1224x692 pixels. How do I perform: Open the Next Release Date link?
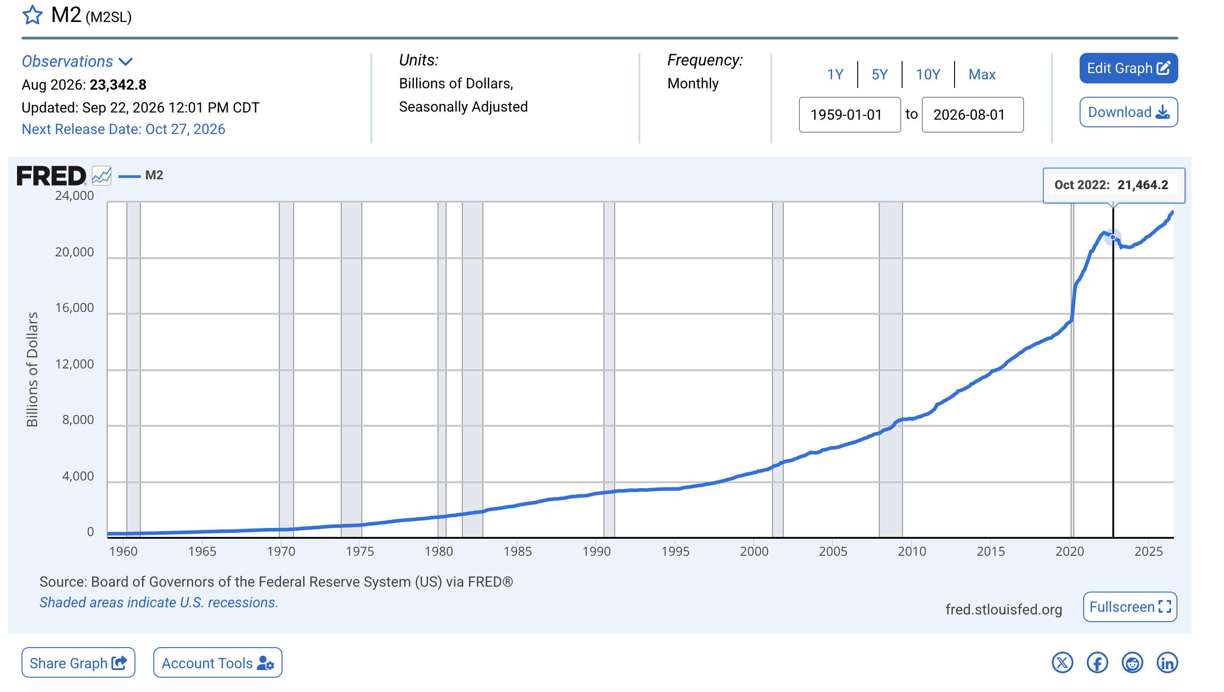pyautogui.click(x=124, y=129)
